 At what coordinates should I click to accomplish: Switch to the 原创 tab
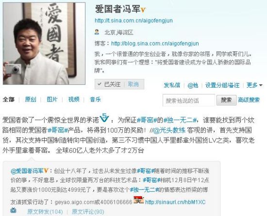pyautogui.click(x=31, y=99)
